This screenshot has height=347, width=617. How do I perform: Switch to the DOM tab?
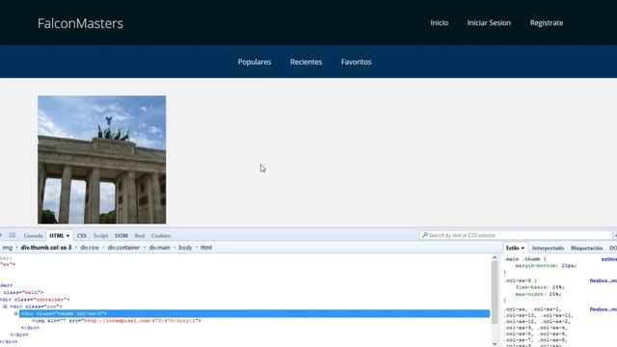pyautogui.click(x=121, y=235)
